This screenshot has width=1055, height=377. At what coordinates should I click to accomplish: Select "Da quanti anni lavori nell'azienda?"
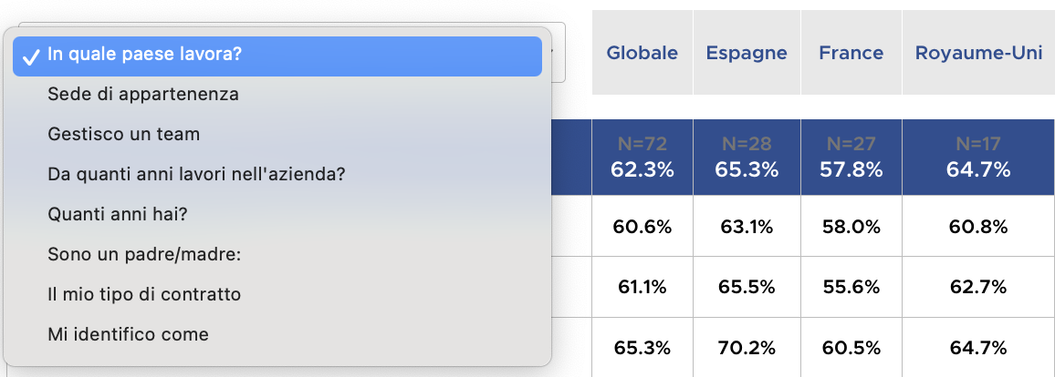pyautogui.click(x=196, y=175)
